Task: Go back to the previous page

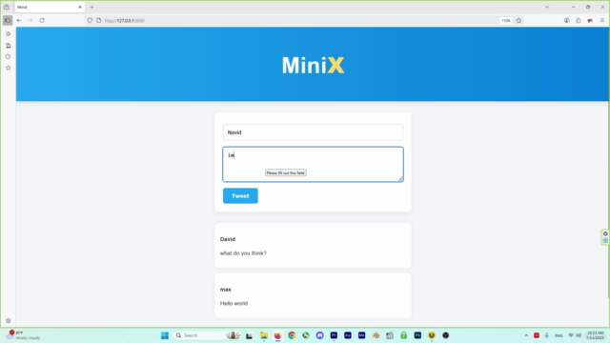Action: (19, 20)
